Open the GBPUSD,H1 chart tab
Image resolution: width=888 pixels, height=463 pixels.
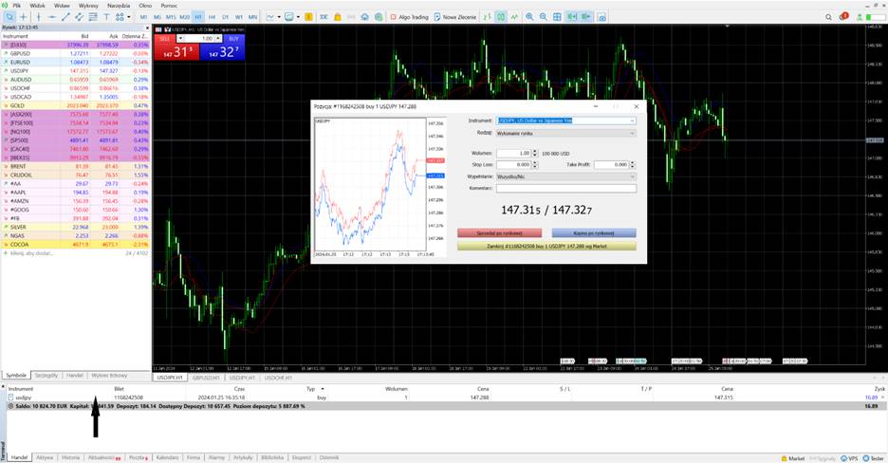coord(206,378)
